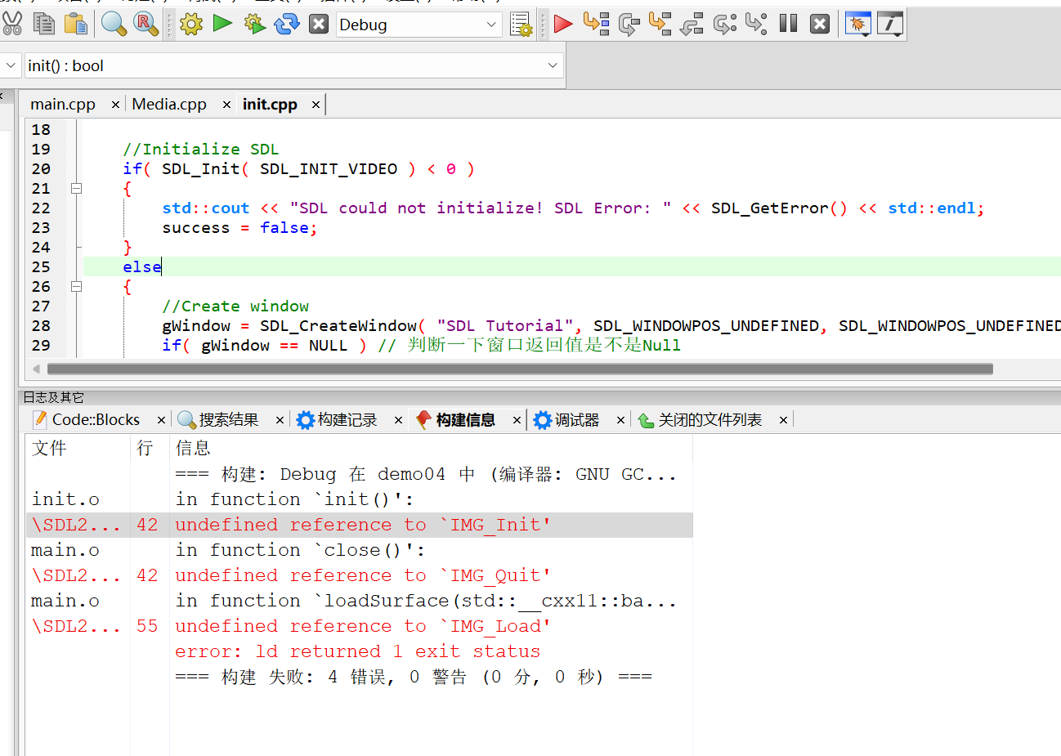Run the program with the green play icon

(222, 23)
